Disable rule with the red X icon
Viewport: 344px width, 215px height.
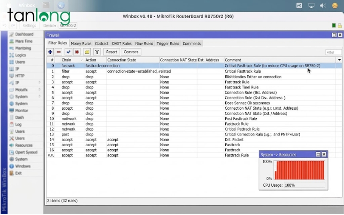[77, 52]
